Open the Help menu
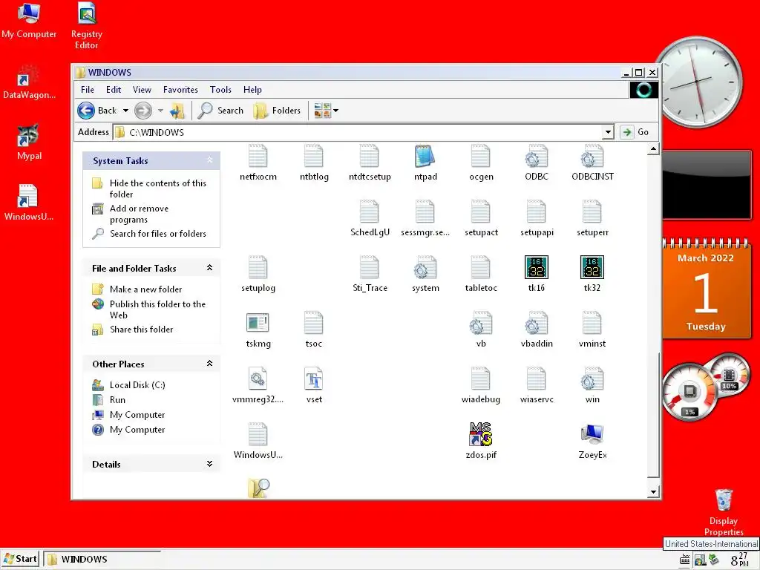760x570 pixels. click(252, 90)
